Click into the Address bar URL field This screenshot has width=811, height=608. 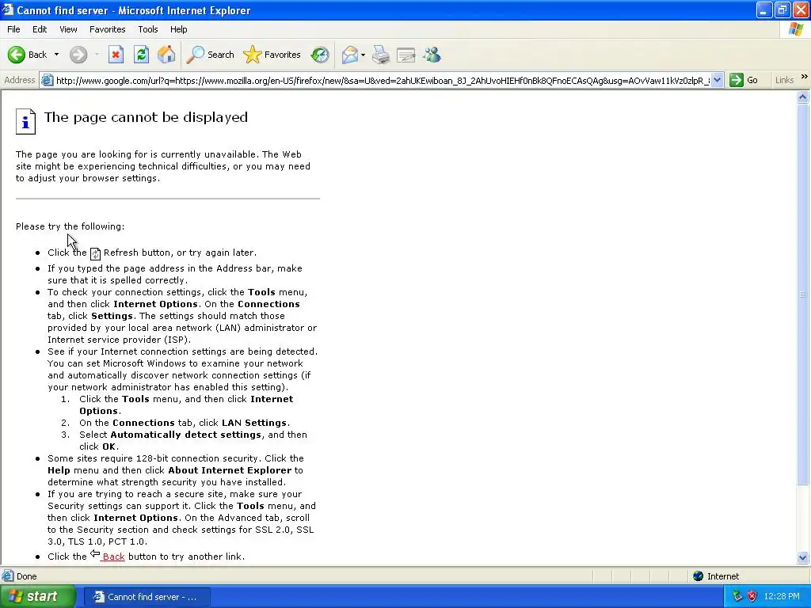click(383, 80)
